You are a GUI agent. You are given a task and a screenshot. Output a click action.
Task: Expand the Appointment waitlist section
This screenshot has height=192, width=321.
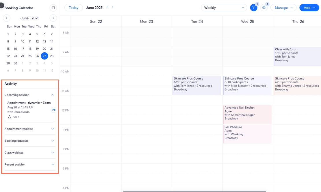[53, 129]
